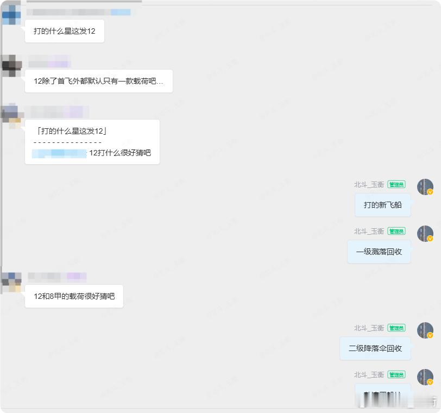The image size is (441, 413).
Task: Click the 管理员 badge above 二级降落伞回收
Action: point(396,328)
